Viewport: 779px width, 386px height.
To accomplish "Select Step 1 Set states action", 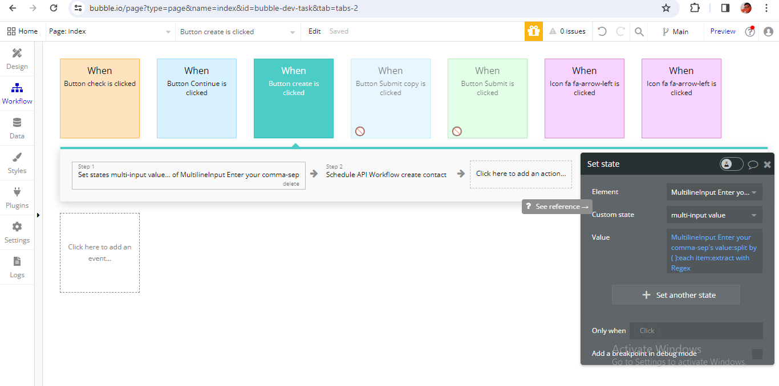I will (189, 175).
